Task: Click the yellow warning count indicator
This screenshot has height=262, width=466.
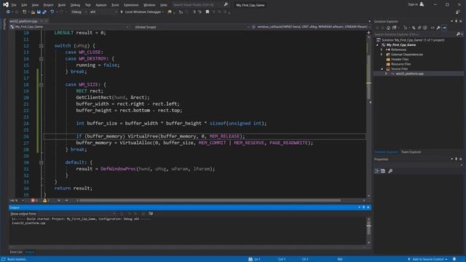Action: click(47, 201)
